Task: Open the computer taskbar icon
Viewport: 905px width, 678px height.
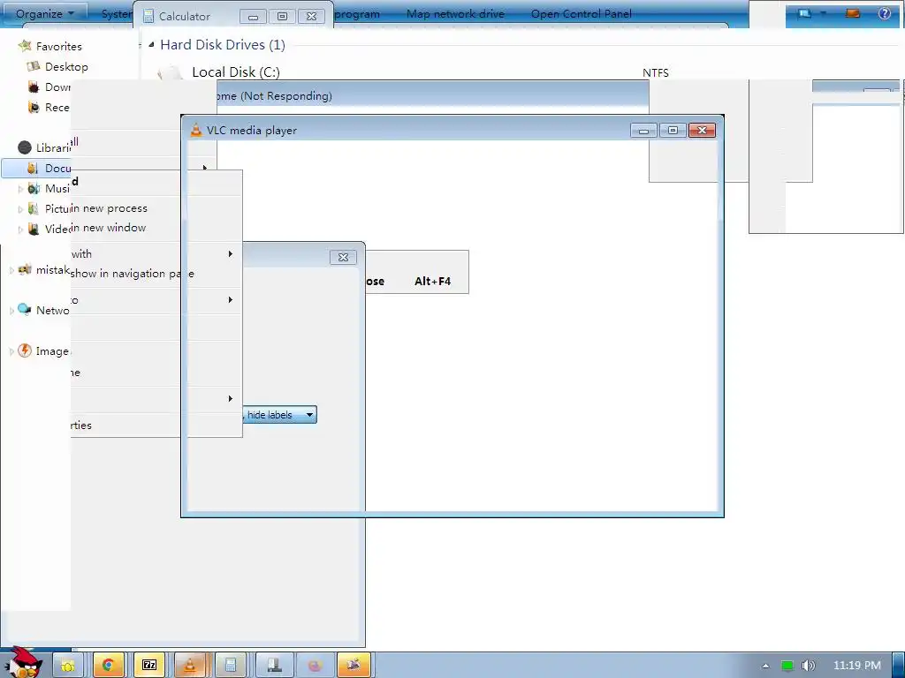Action: [274, 666]
